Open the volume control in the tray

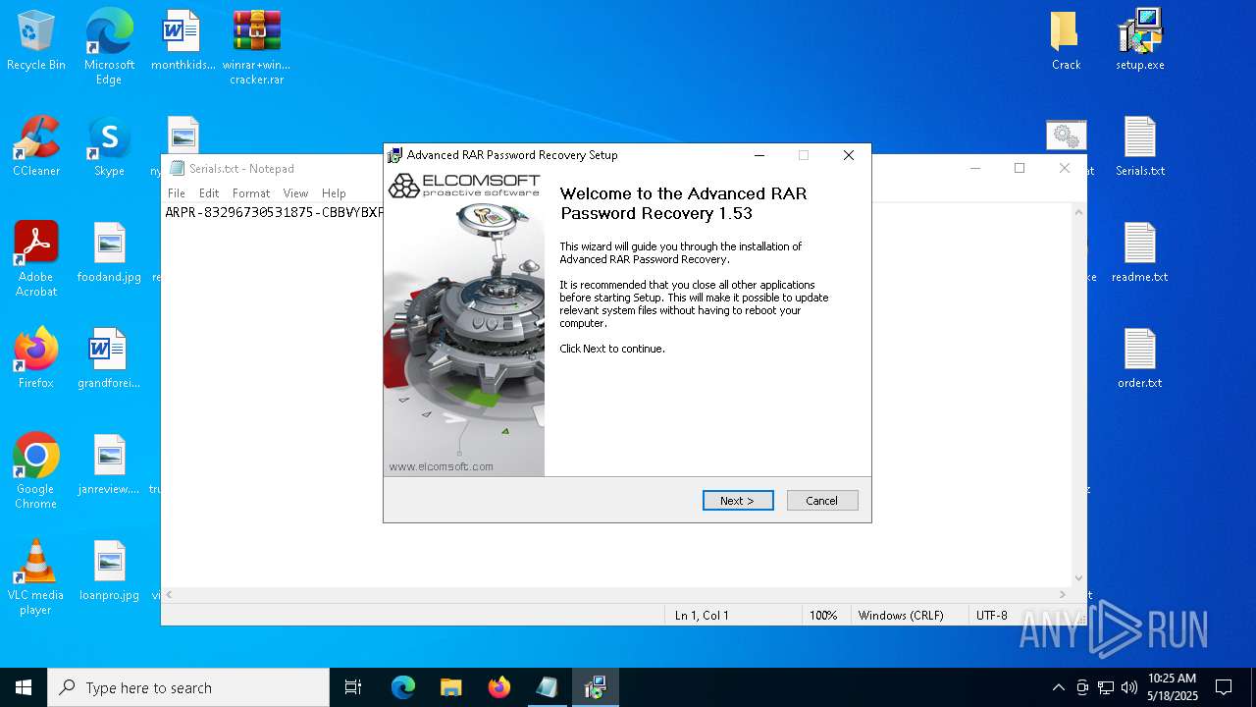pyautogui.click(x=1129, y=687)
